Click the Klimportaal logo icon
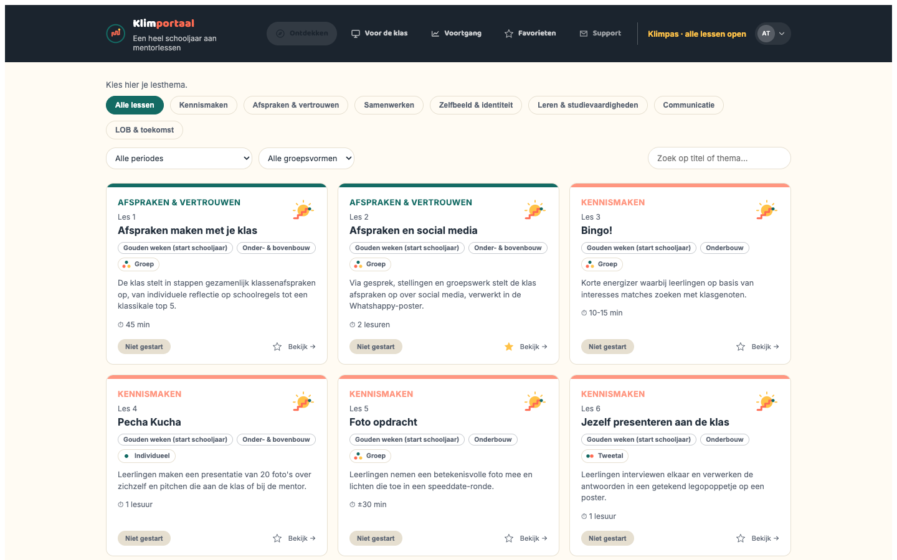The height and width of the screenshot is (560, 897). click(x=116, y=34)
